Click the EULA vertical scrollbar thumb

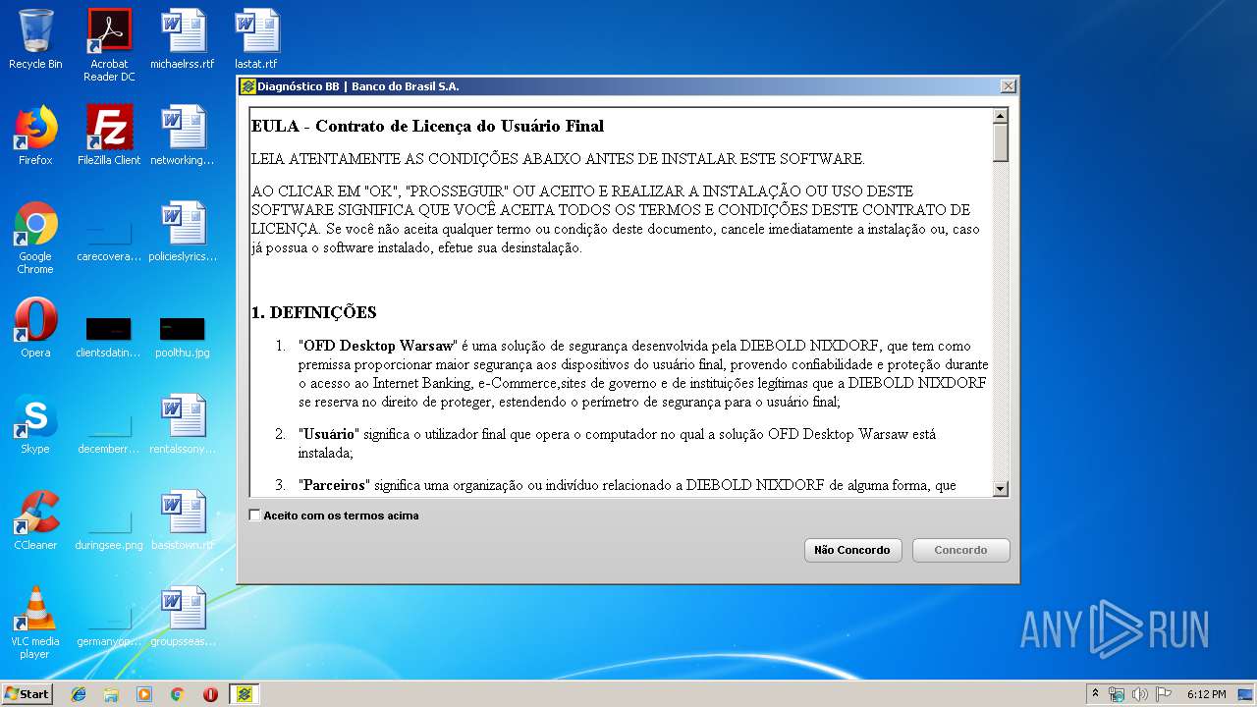[x=1001, y=143]
